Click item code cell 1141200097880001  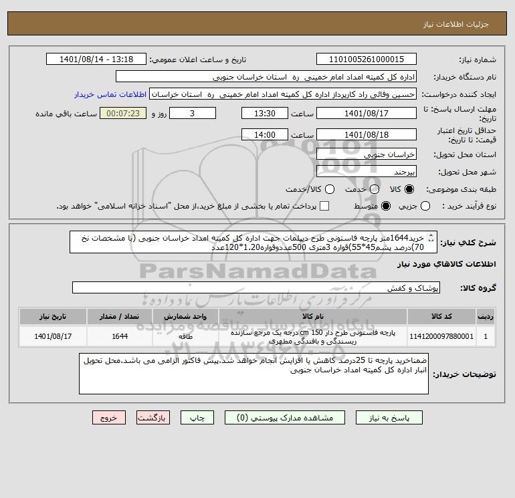pyautogui.click(x=441, y=336)
